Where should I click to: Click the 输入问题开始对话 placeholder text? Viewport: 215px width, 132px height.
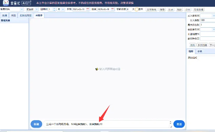[110, 69]
